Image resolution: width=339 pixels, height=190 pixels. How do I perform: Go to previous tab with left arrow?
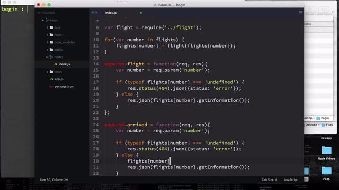93,13
